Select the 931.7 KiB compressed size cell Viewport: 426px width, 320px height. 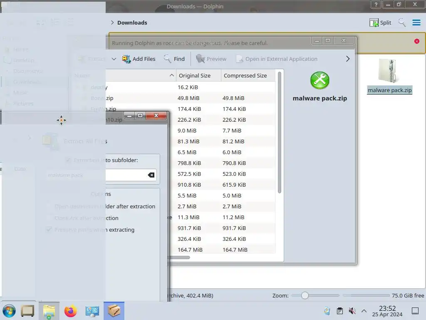pyautogui.click(x=234, y=228)
